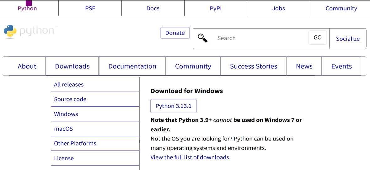The height and width of the screenshot is (170, 370).
Task: Select the Jobs top tab
Action: [278, 8]
